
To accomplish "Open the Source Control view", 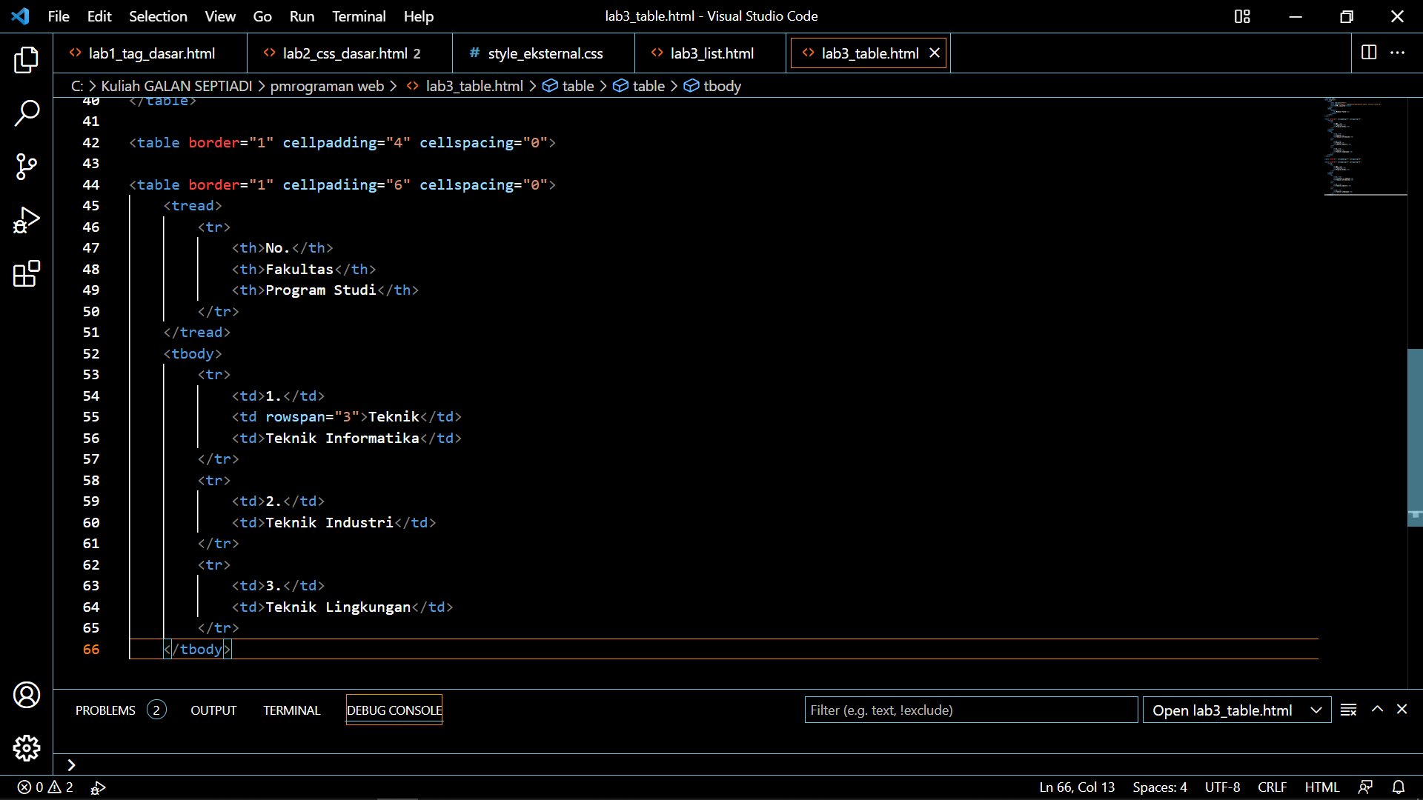I will pyautogui.click(x=27, y=167).
